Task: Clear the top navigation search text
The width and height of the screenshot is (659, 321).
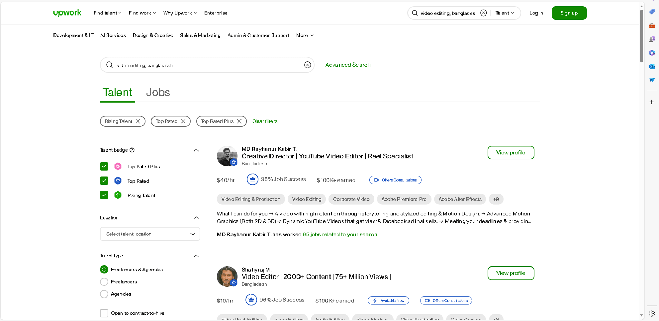Action: 483,13
